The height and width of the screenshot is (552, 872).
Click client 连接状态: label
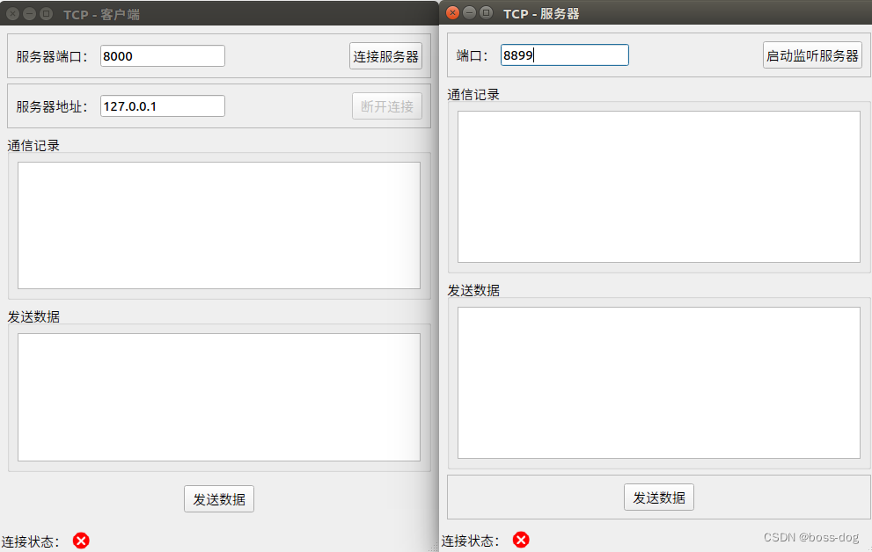tap(31, 541)
